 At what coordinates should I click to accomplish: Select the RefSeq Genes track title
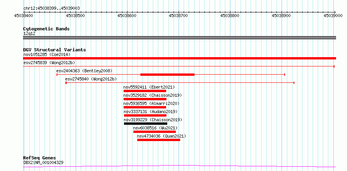(x=40, y=158)
